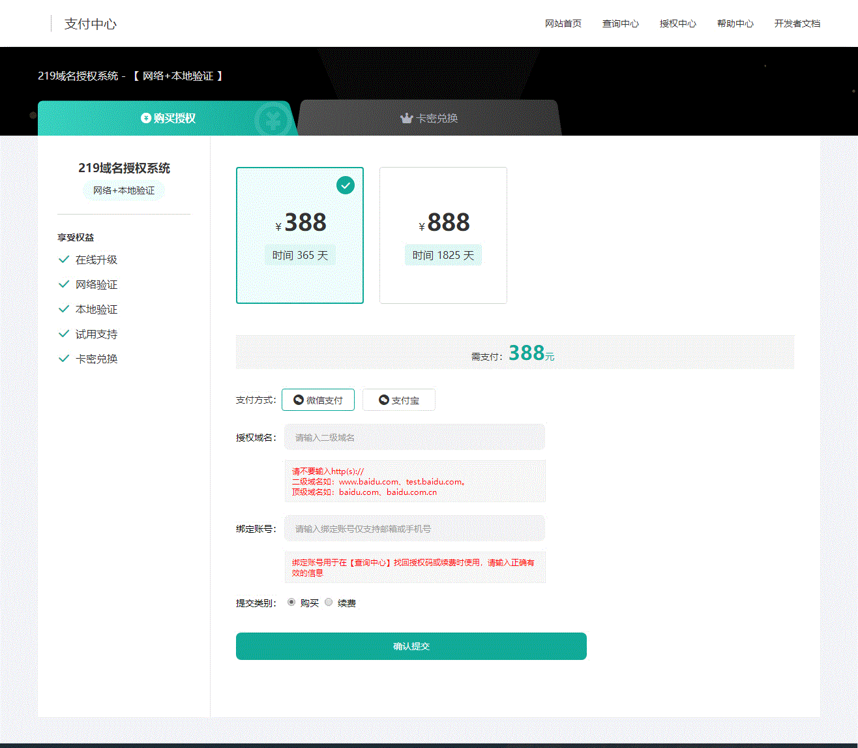858x748 pixels.
Task: Select the 续费 radio button
Action: tap(329, 603)
